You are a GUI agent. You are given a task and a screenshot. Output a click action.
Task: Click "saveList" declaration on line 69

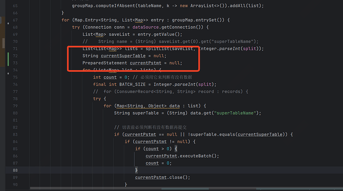tap(119, 35)
